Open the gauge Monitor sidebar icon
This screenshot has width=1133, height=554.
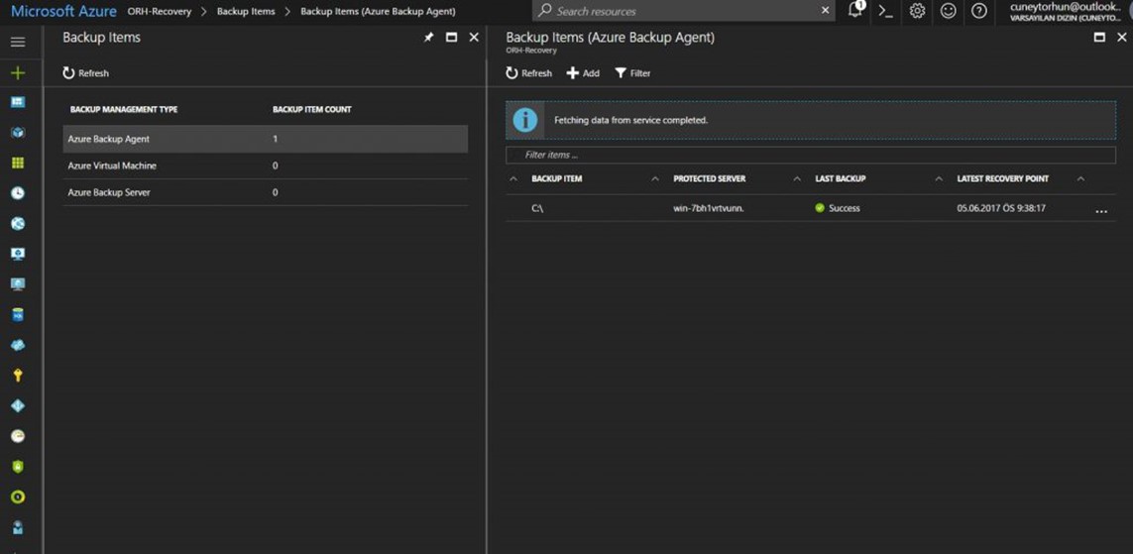pyautogui.click(x=18, y=436)
